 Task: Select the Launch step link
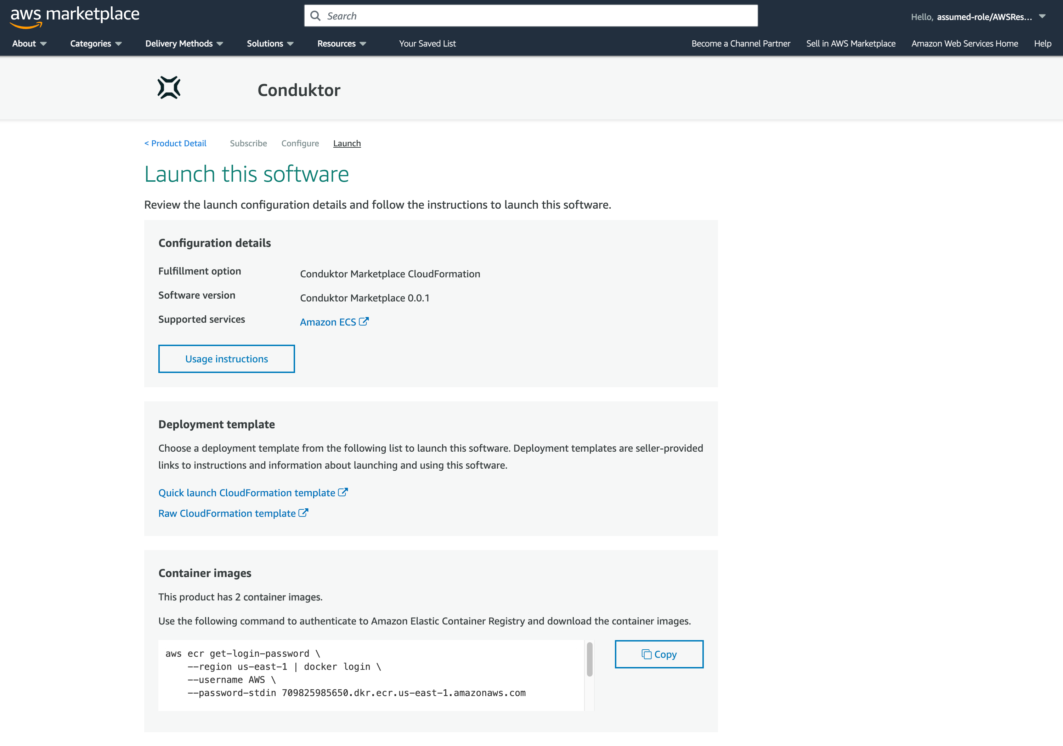point(347,143)
